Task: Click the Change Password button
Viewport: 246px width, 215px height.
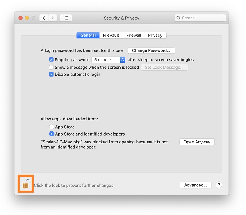Action: tap(151, 50)
